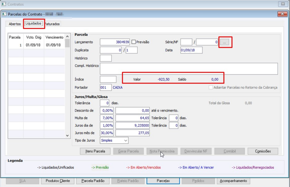The image size is (290, 187).
Task: Select the Liquidados tab
Action: pyautogui.click(x=33, y=24)
